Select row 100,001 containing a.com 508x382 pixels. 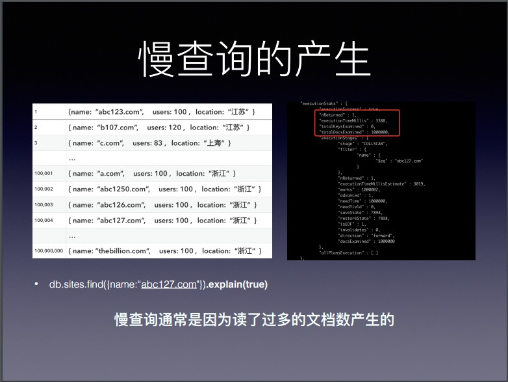point(151,174)
